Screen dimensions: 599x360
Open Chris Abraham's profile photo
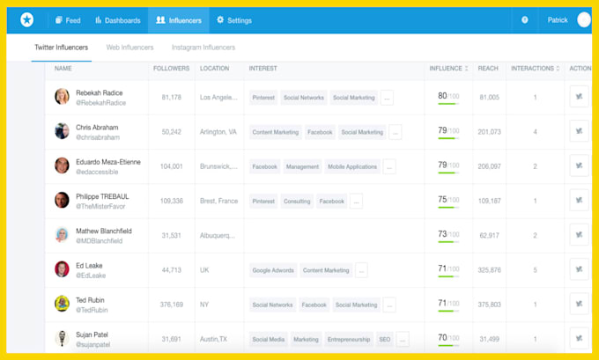coord(62,131)
